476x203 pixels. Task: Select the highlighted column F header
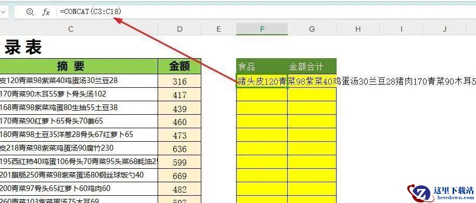(262, 29)
